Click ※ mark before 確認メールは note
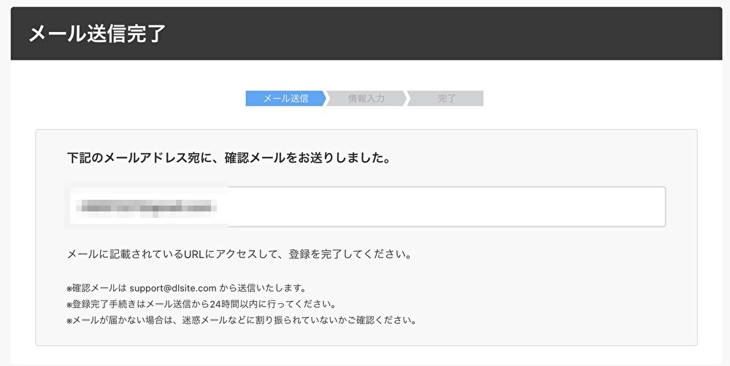 point(69,288)
